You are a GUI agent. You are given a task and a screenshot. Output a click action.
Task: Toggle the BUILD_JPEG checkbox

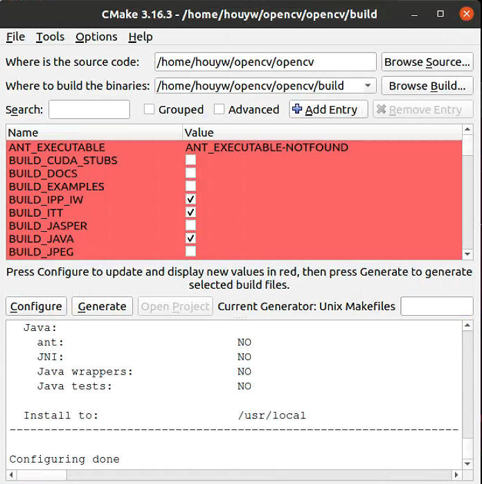pos(190,251)
